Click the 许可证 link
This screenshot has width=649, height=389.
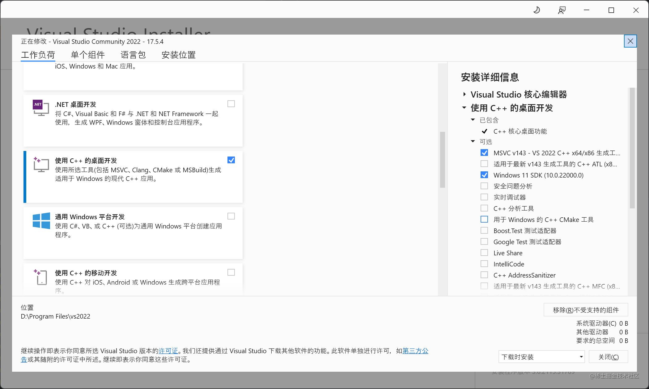169,351
